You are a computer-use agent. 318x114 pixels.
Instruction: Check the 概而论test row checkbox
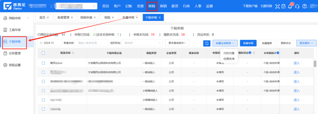[x=43, y=63]
